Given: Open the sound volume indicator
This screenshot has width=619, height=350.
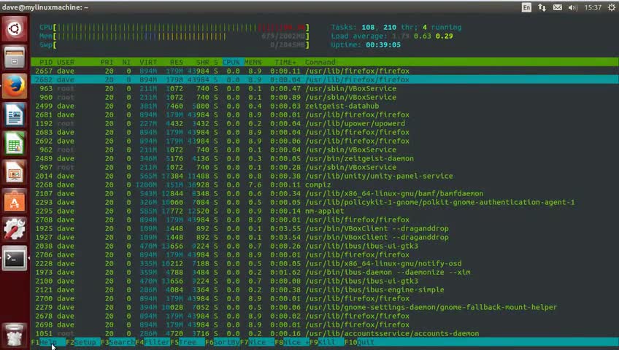Looking at the screenshot, I should pos(573,7).
